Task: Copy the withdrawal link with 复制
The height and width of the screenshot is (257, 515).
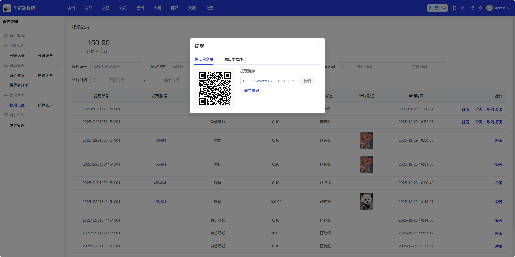Action: coord(307,81)
